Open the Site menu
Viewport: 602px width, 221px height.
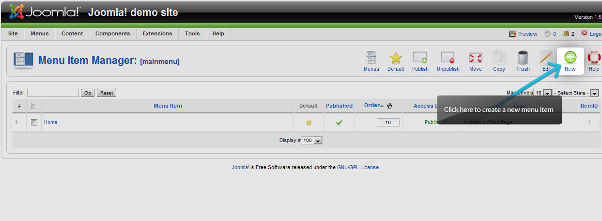click(13, 33)
